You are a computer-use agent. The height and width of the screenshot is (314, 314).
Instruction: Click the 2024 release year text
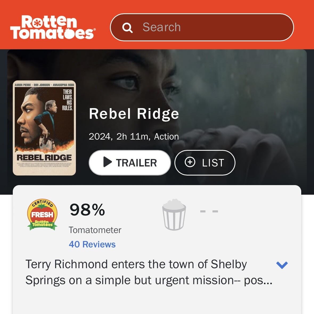[100, 137]
